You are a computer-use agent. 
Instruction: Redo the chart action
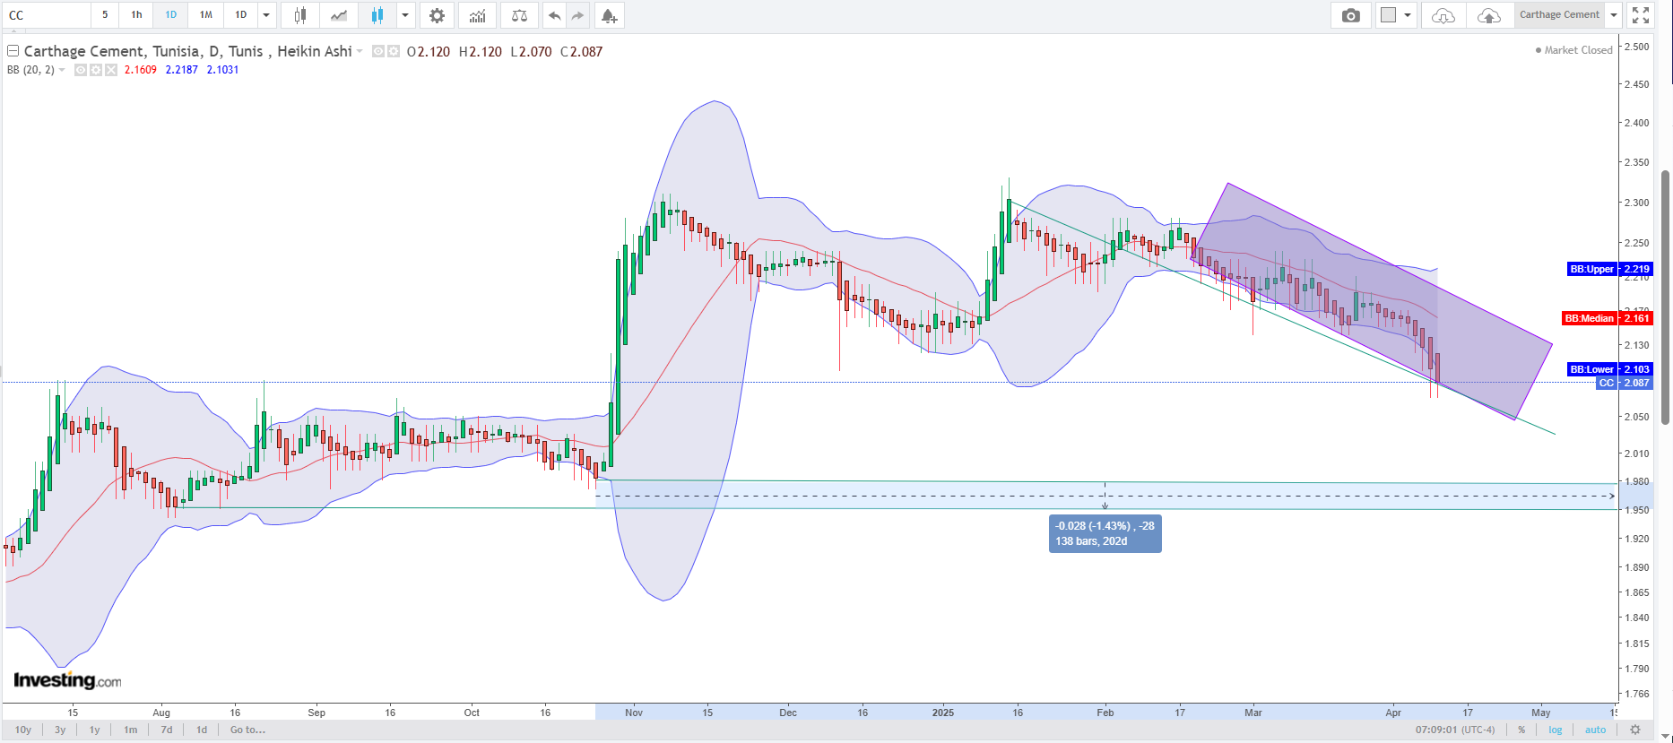tap(577, 15)
